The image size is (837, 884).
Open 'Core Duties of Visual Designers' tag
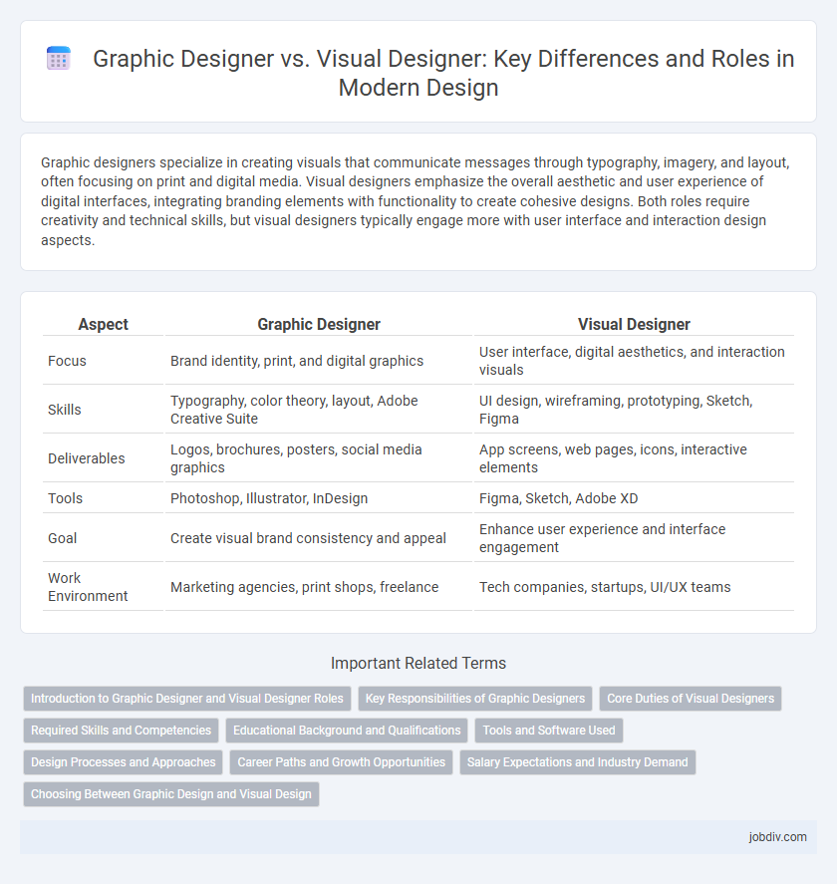pos(691,698)
